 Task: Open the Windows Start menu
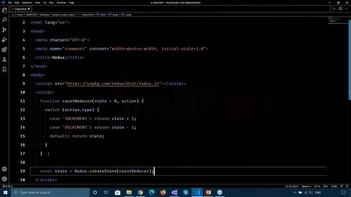coord(5,193)
